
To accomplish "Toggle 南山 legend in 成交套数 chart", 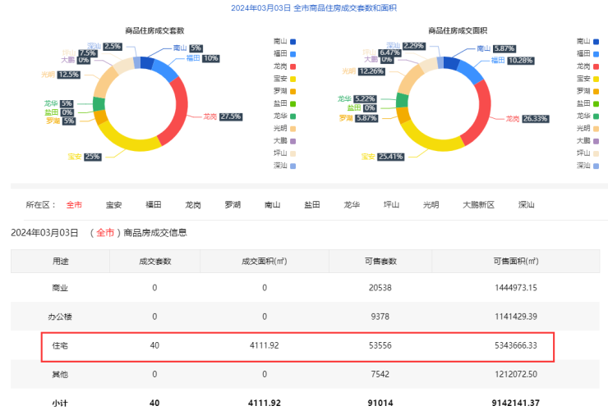I will pos(283,40).
